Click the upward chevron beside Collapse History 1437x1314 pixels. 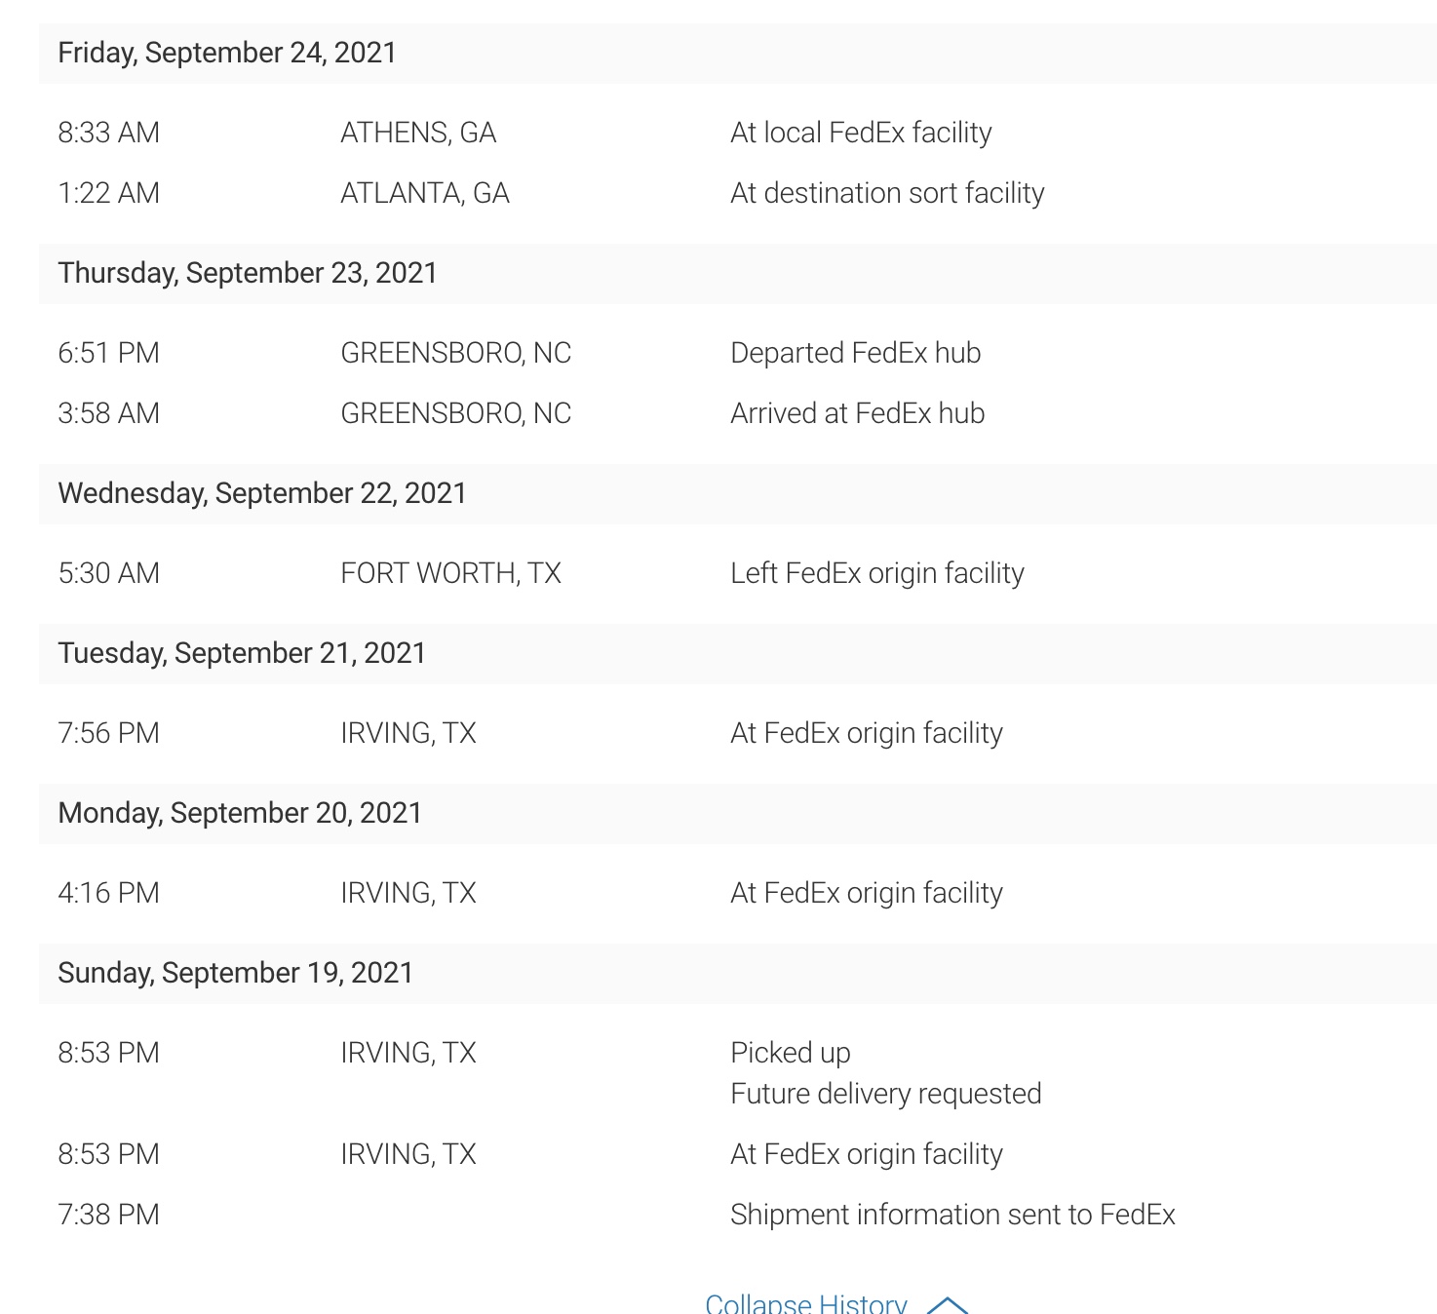947,1304
